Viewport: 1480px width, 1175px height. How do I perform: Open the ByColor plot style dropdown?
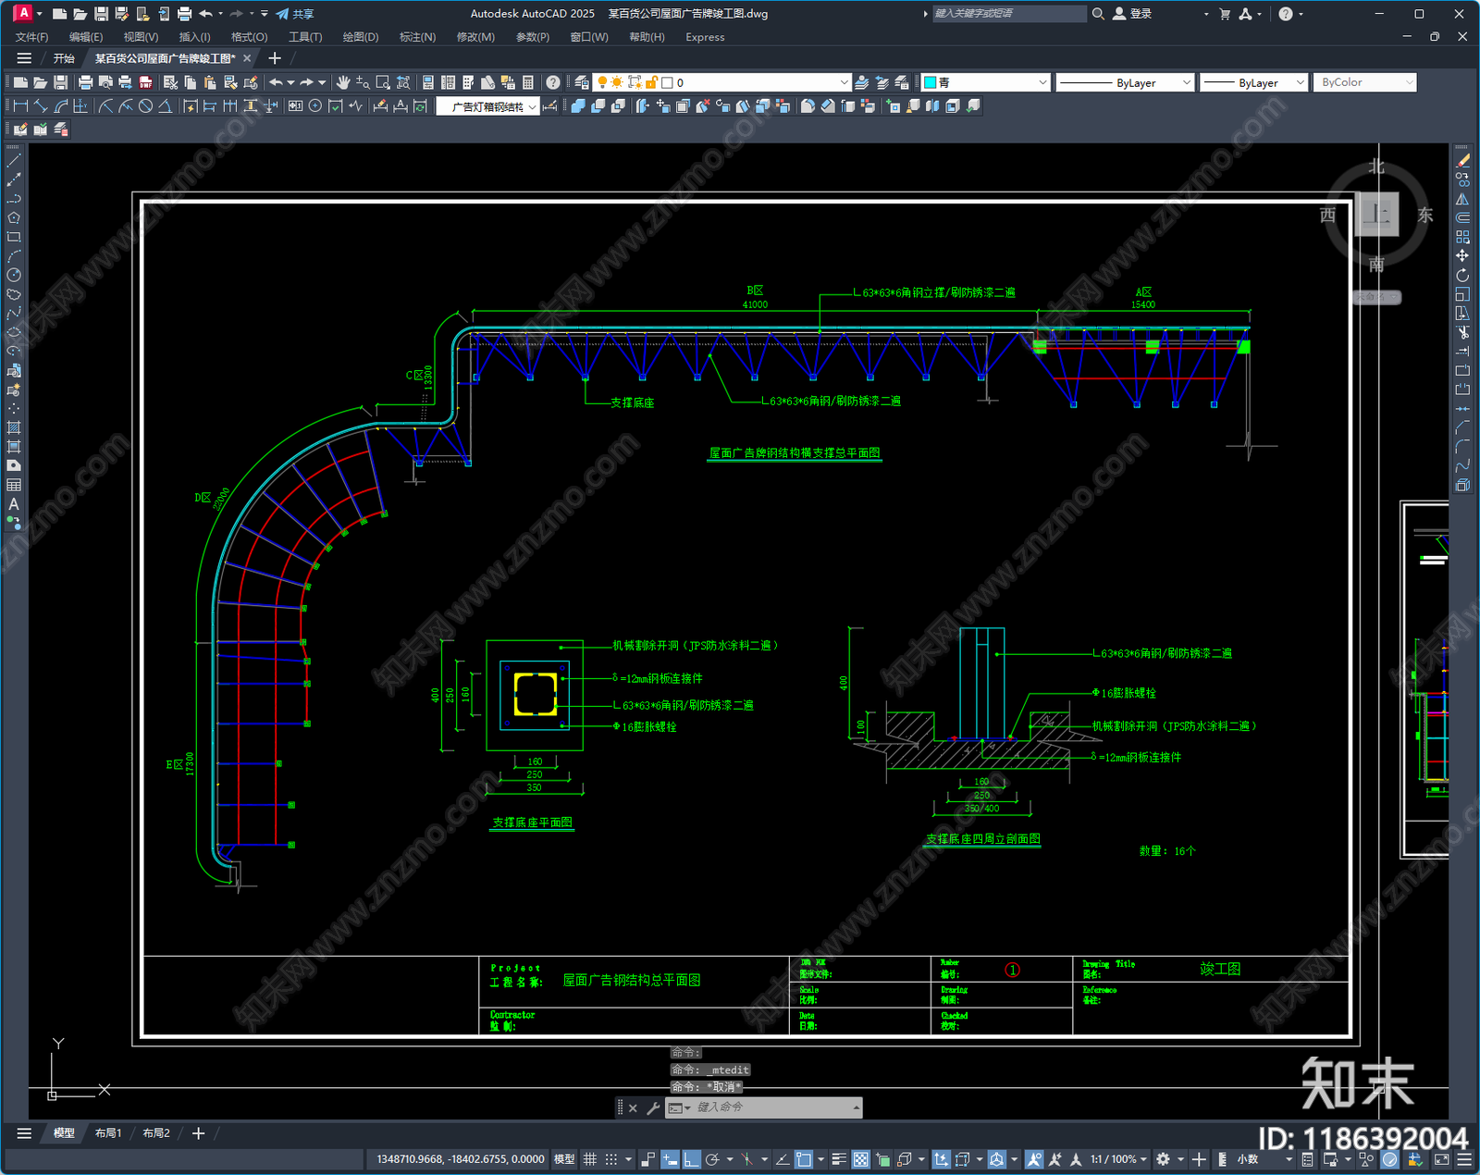pyautogui.click(x=1365, y=82)
